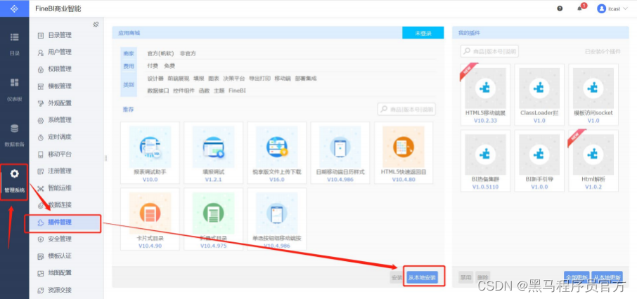Select the 折叠式目录 plugin card

coord(213,219)
